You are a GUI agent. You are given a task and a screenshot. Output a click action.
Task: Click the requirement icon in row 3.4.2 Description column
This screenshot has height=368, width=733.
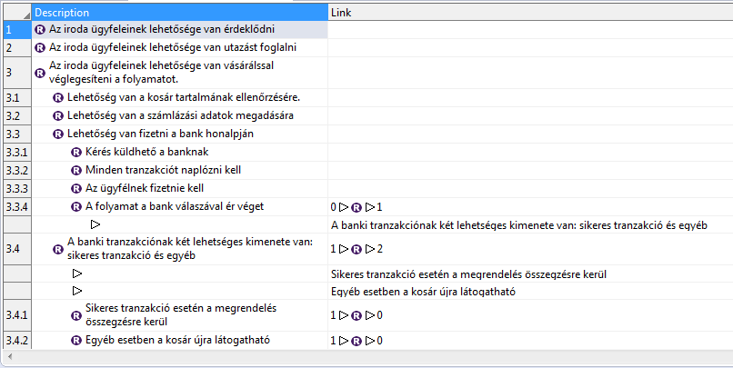(76, 341)
